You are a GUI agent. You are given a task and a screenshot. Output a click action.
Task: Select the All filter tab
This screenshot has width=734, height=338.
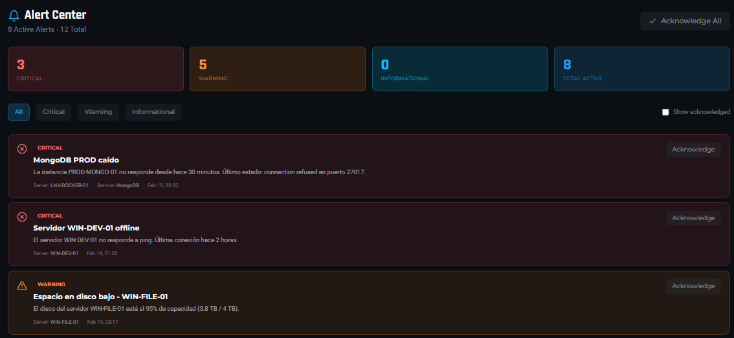[19, 112]
